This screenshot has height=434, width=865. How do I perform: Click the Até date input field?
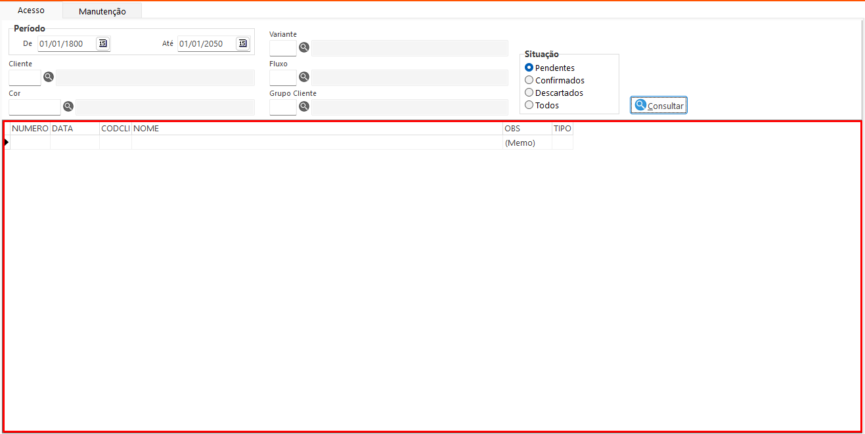(206, 44)
